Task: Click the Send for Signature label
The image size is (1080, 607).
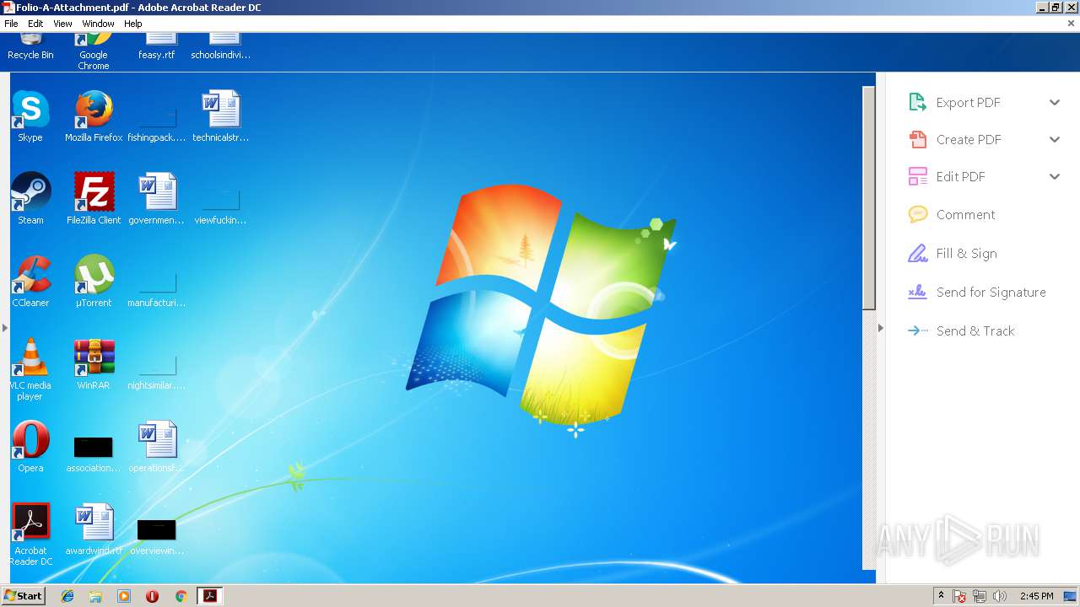Action: pos(991,292)
